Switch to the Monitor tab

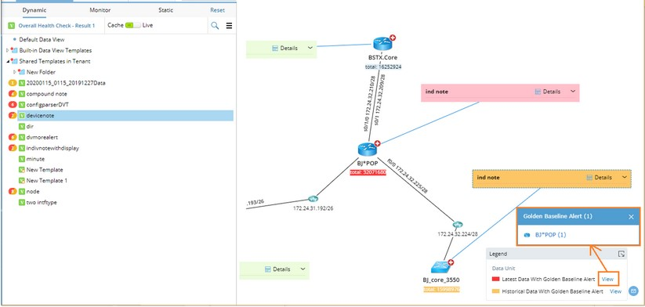[x=100, y=10]
